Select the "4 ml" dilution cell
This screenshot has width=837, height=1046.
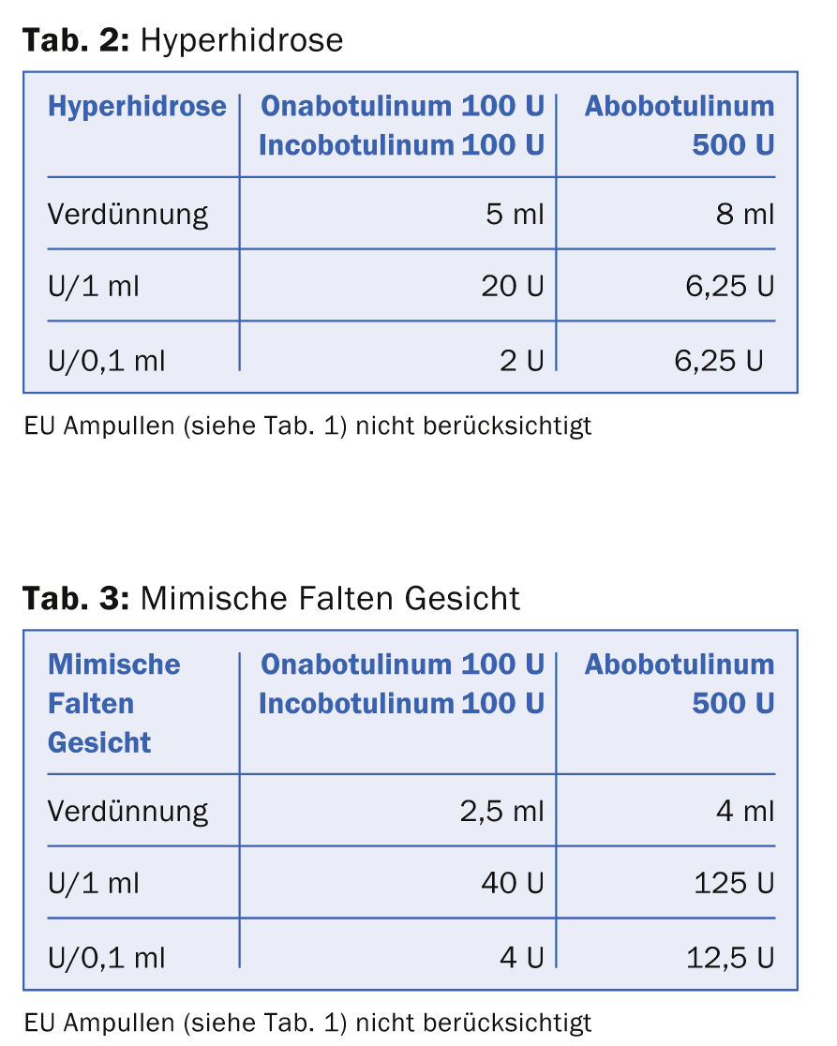coord(746,811)
